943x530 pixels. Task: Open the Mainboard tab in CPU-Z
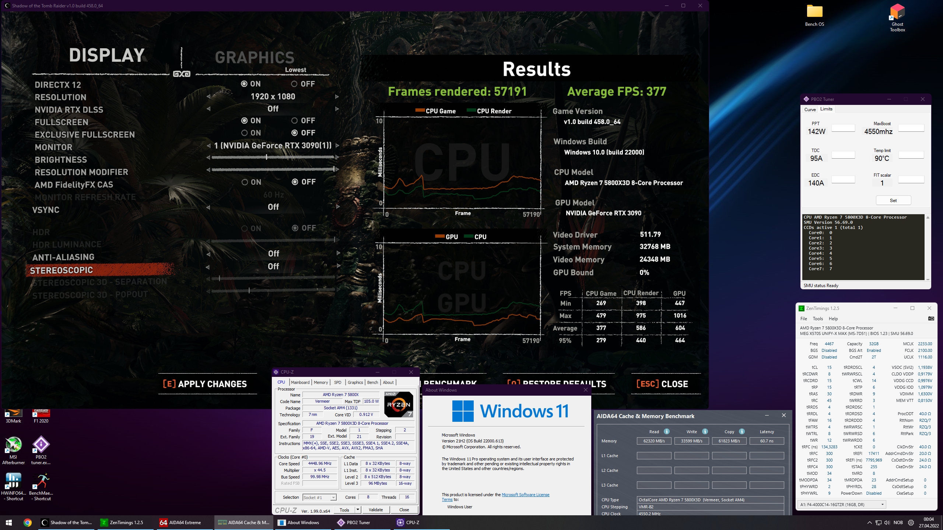[300, 382]
